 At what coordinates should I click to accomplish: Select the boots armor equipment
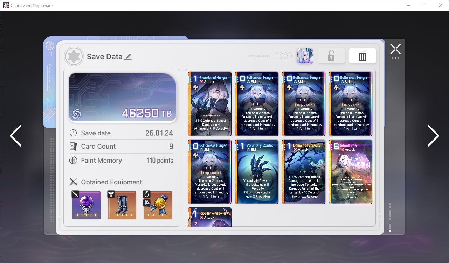click(122, 205)
